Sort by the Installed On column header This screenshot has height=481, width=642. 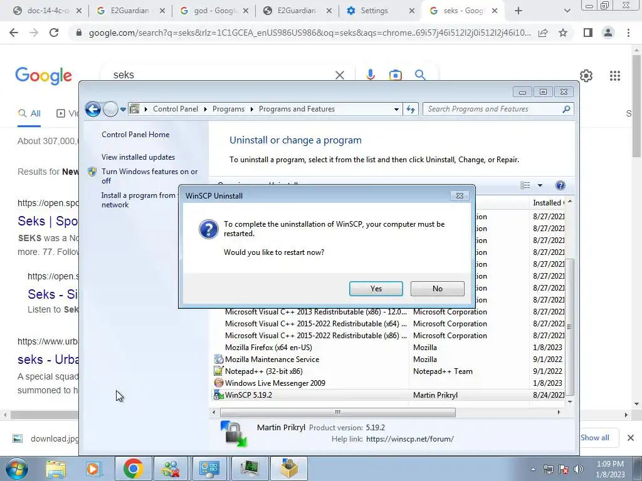[x=548, y=203]
